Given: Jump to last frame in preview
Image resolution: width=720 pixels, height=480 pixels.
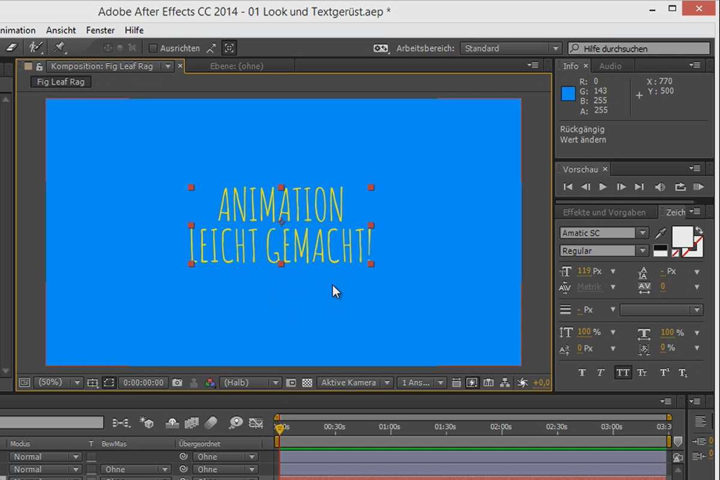Looking at the screenshot, I should click(x=640, y=187).
